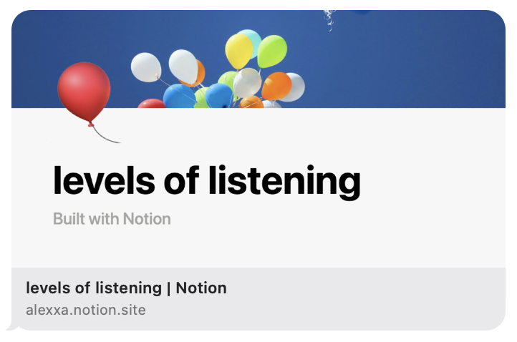Click the large orange balloon on the right
Image resolution: width=517 pixels, height=342 pixels.
pyautogui.click(x=276, y=86)
